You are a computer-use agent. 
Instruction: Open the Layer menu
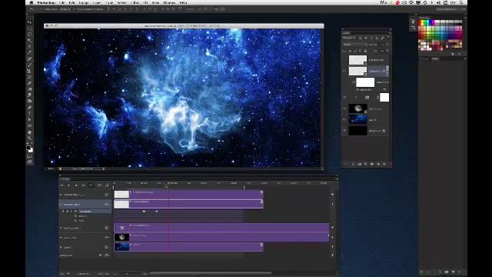click(97, 2)
